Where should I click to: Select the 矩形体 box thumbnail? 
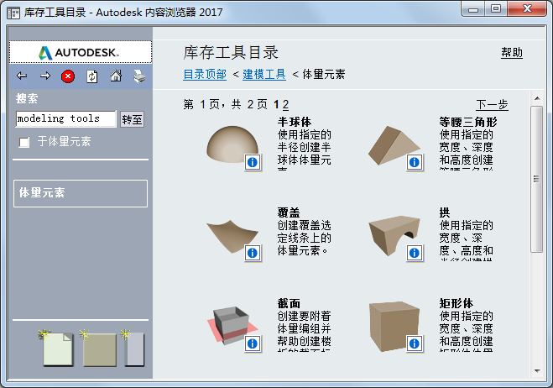pos(394,326)
